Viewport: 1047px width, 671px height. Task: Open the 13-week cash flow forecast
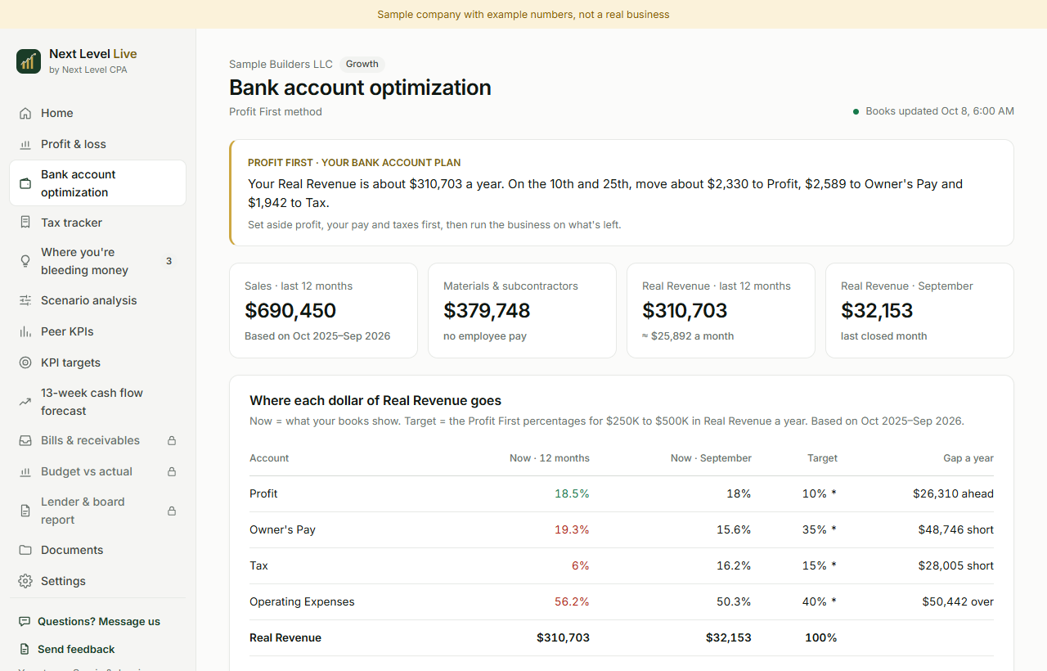(x=97, y=402)
